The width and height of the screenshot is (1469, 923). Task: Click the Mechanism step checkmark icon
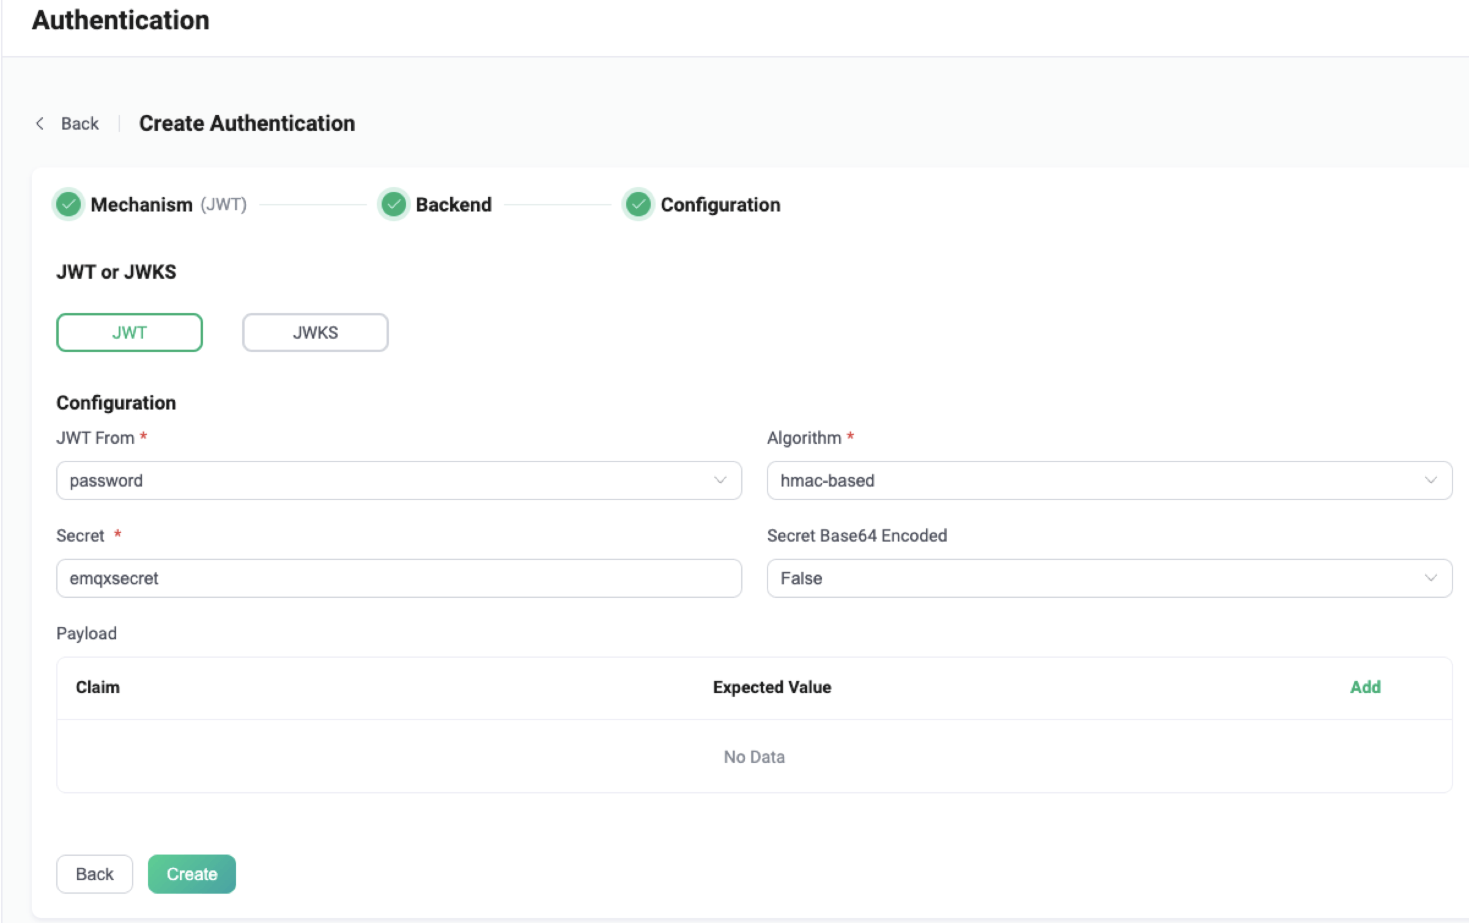[x=68, y=204]
